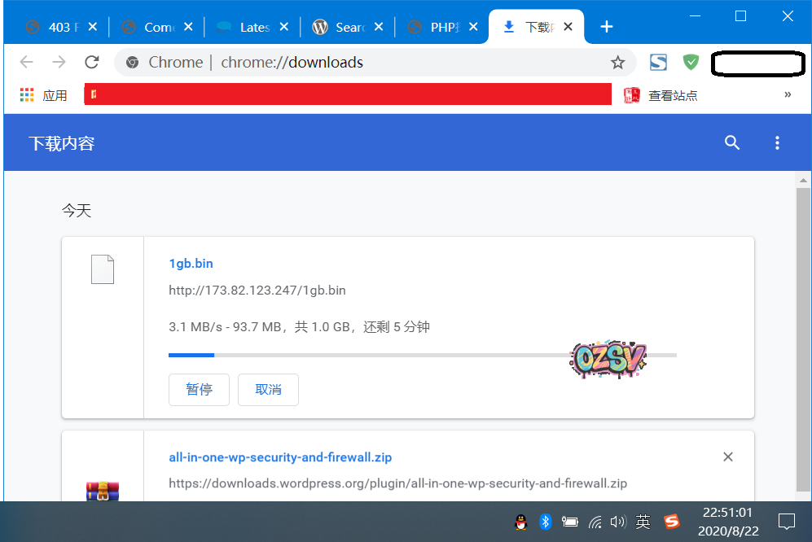Click the all-in-one-wp-security-and-firewall.zip link
The width and height of the screenshot is (812, 542).
pos(280,457)
